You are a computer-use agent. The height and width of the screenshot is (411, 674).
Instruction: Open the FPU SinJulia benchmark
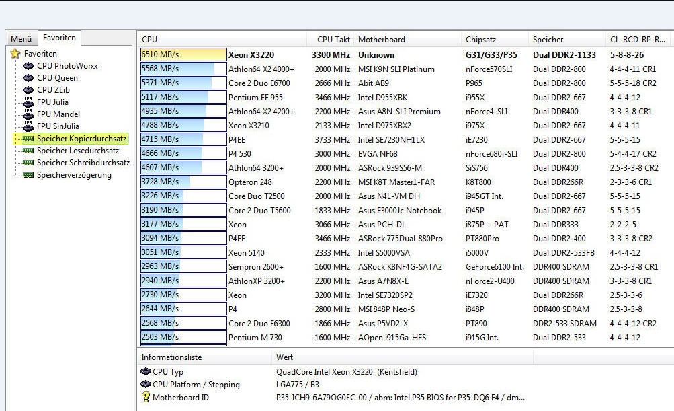click(58, 126)
